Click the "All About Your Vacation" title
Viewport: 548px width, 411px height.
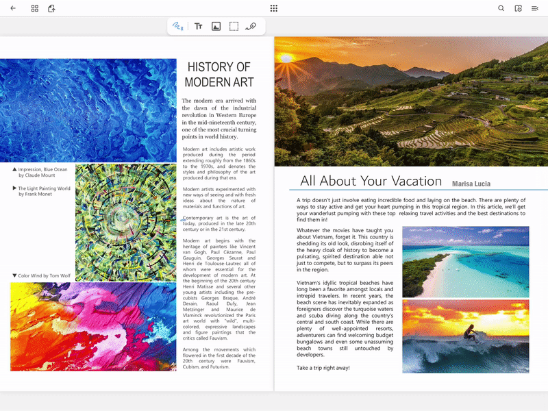tap(371, 181)
